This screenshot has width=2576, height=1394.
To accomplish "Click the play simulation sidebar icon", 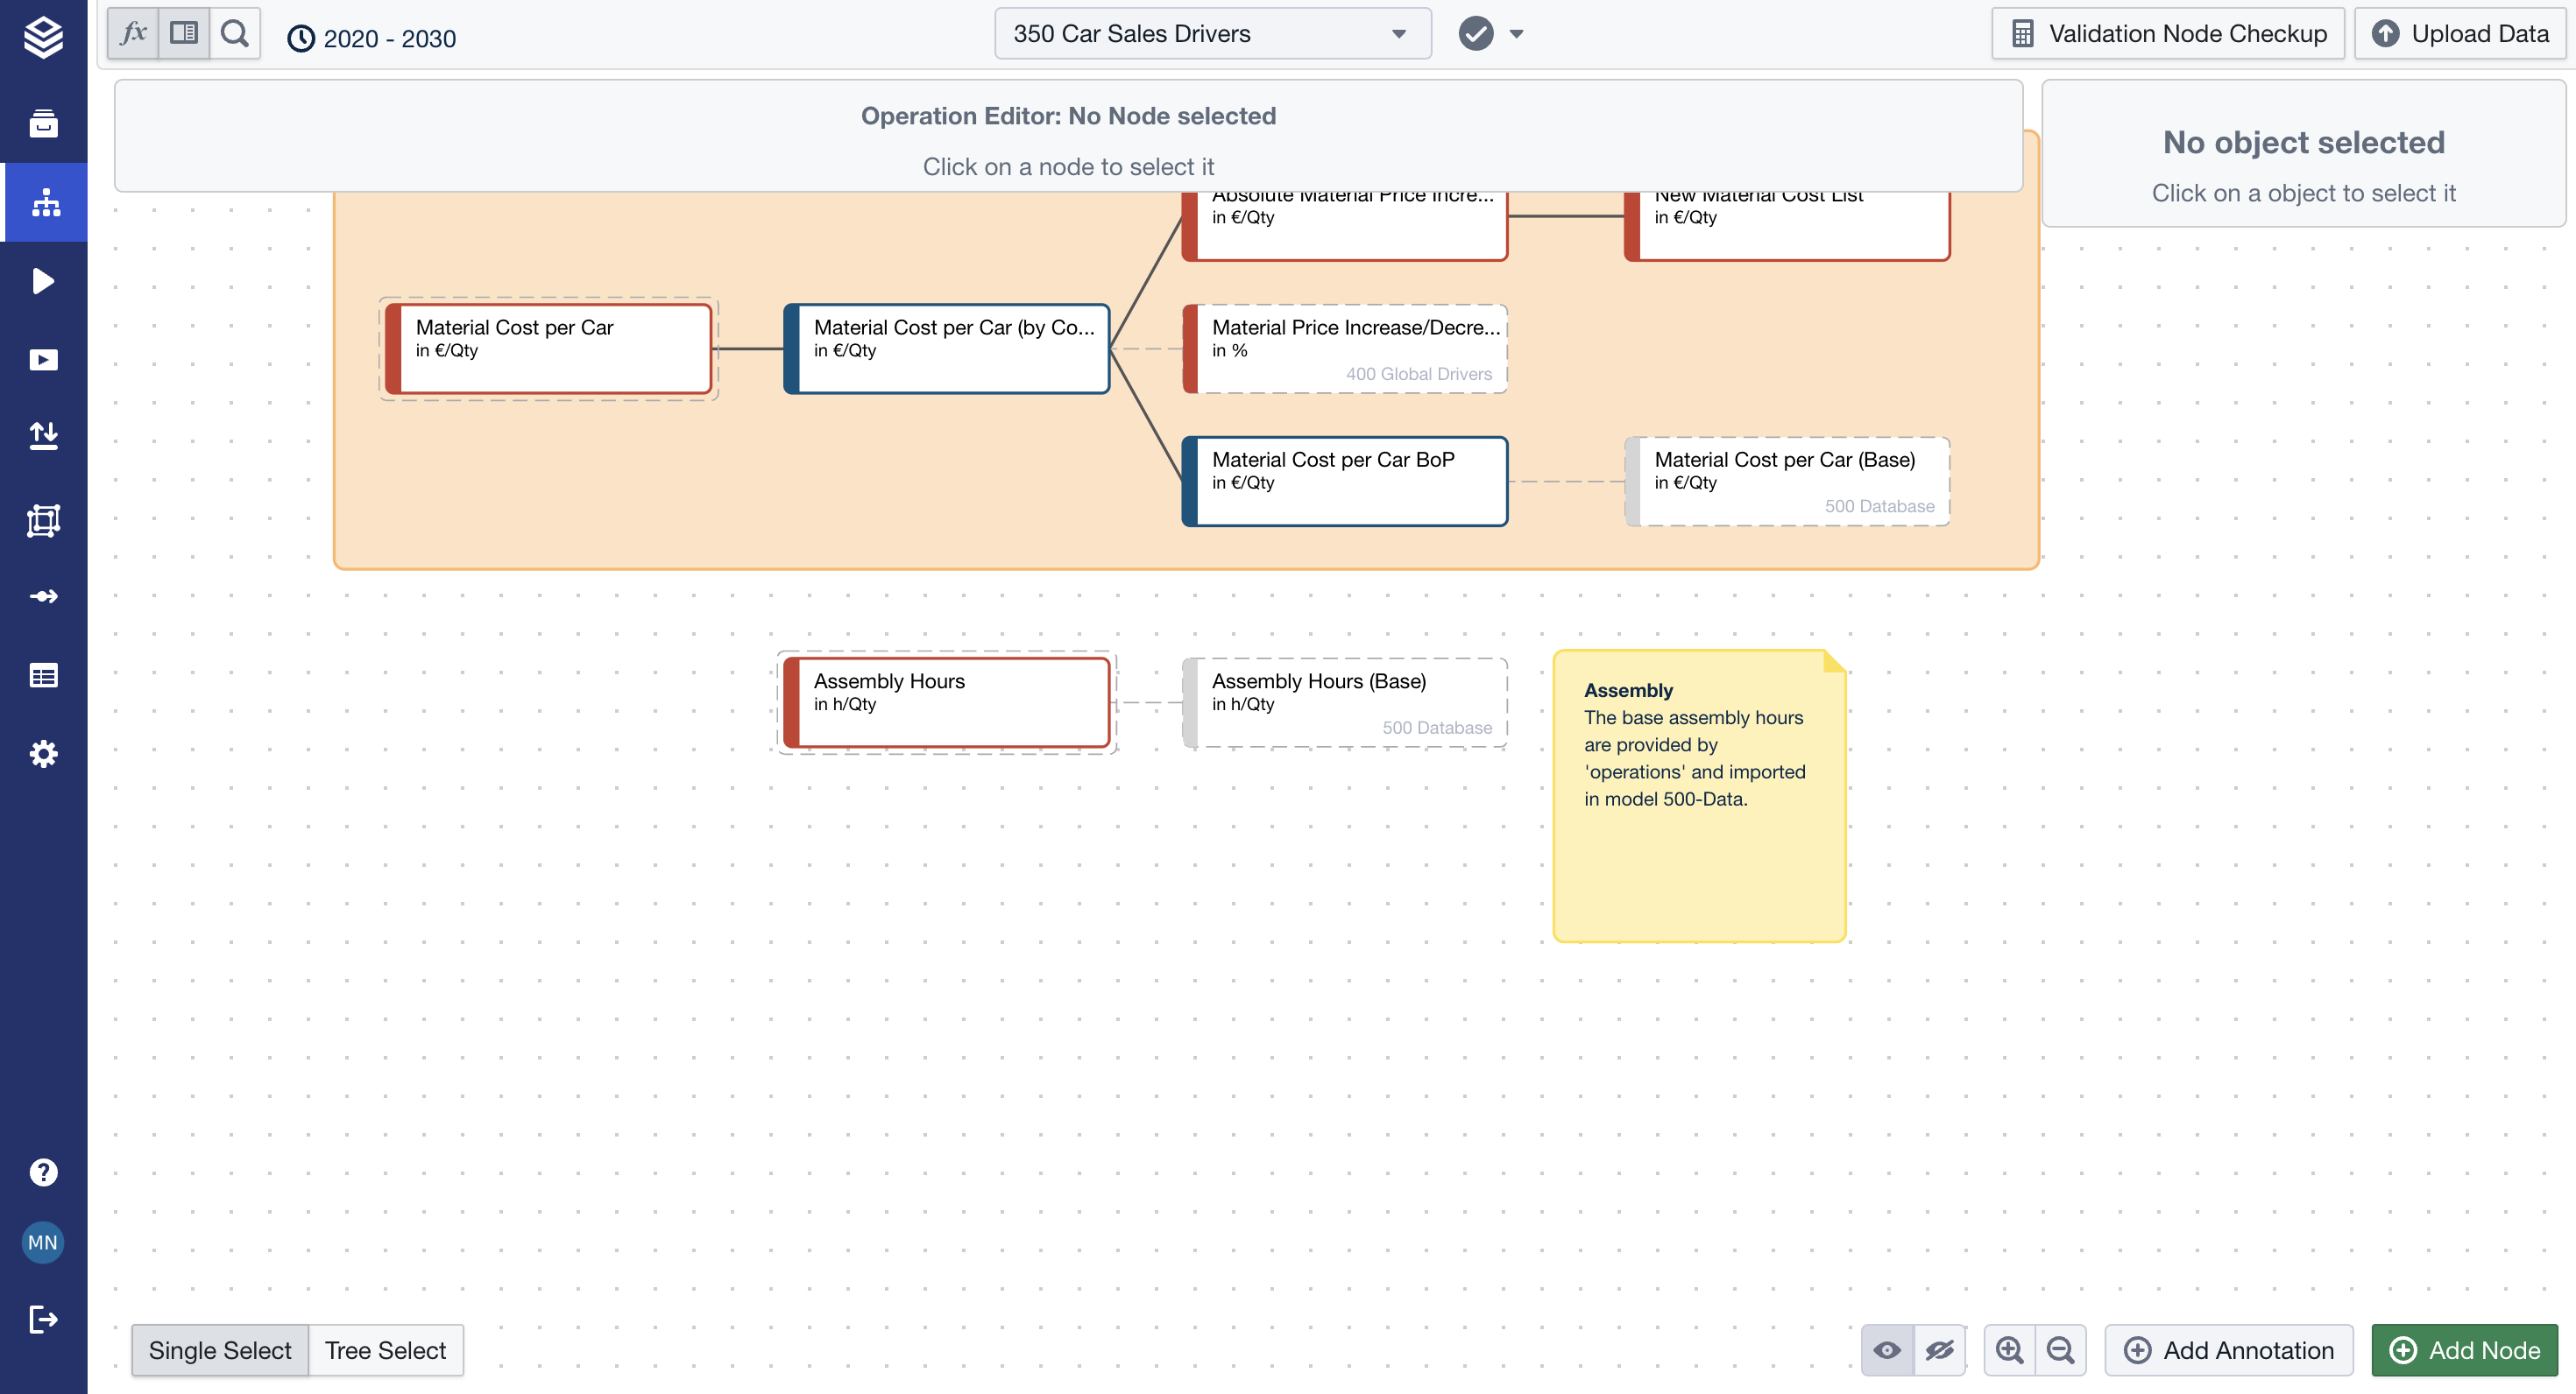I will pyautogui.click(x=44, y=281).
